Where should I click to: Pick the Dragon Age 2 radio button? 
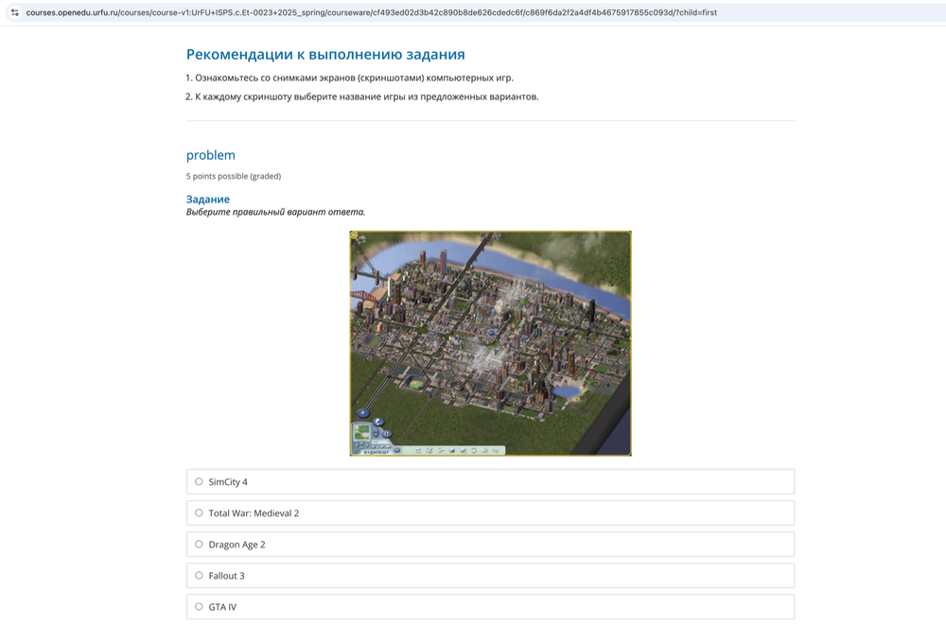click(x=199, y=545)
